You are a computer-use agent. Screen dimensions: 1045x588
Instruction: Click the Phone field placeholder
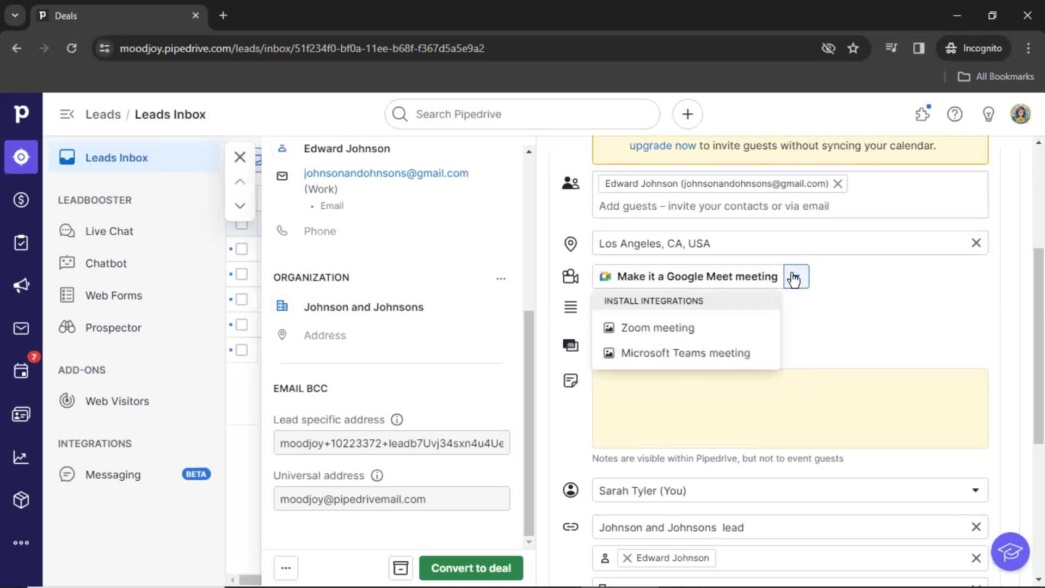tap(319, 231)
